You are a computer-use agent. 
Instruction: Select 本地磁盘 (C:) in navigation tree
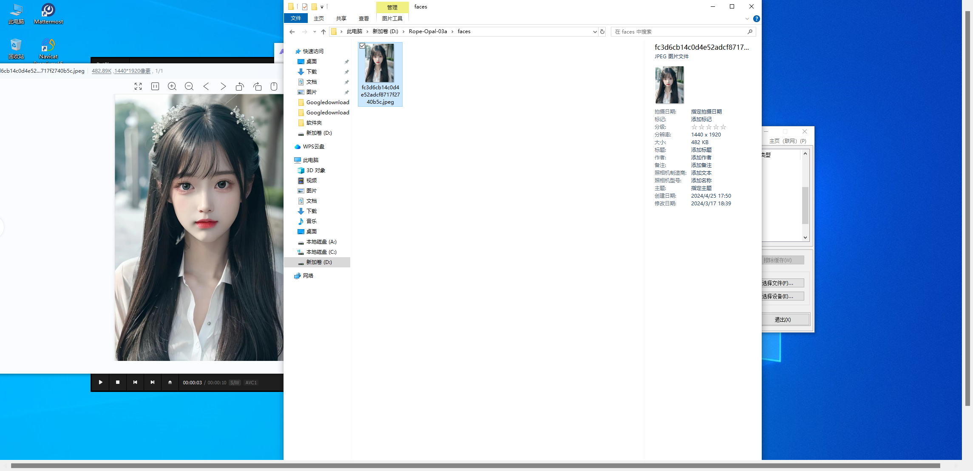(321, 252)
